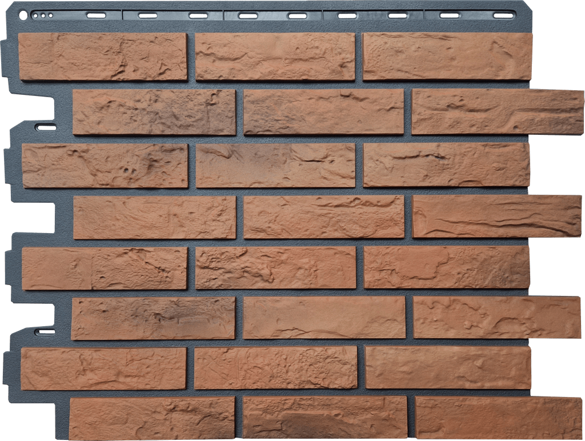Click the middle brick in the seventh row
The height and width of the screenshot is (441, 585).
(275, 367)
